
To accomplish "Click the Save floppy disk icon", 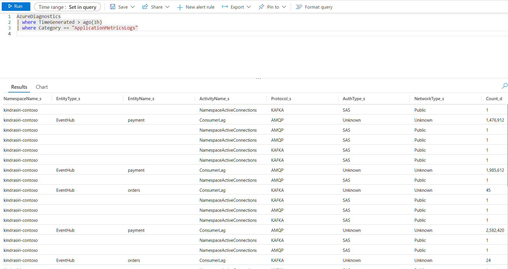I will click(113, 7).
